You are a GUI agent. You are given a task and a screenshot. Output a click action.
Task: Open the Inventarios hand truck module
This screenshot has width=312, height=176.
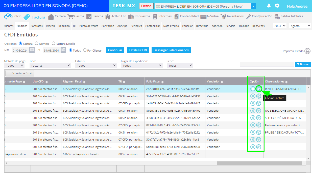(223, 17)
